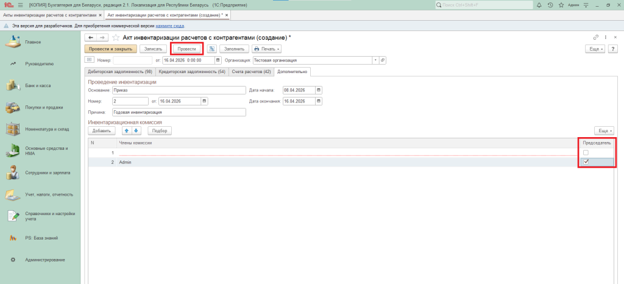The image size is (624, 284).
Task: Open calendar for Дата начала field
Action: pyautogui.click(x=318, y=90)
